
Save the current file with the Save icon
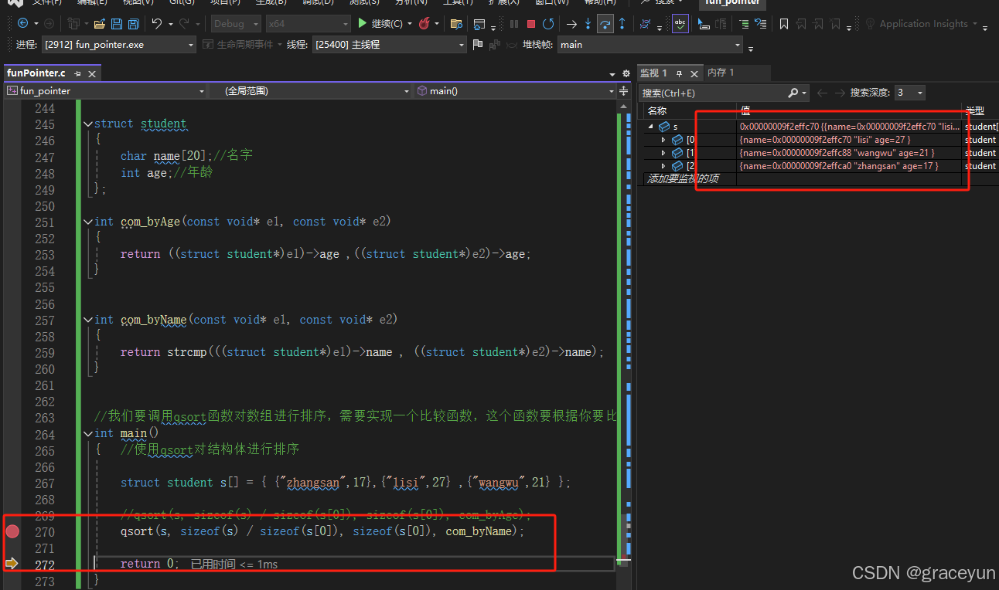click(116, 24)
